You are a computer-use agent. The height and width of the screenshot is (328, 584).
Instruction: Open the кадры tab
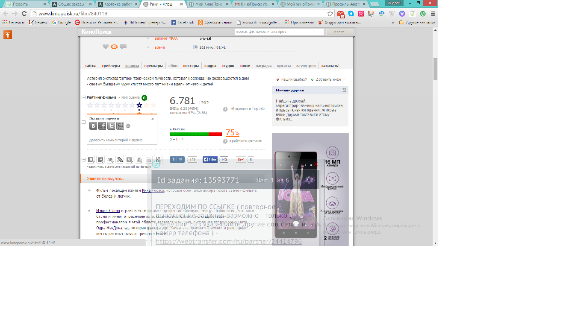point(210,66)
